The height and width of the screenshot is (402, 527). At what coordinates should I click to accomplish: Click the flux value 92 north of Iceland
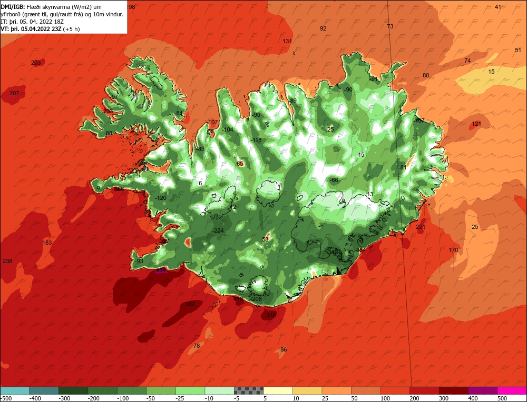323,28
